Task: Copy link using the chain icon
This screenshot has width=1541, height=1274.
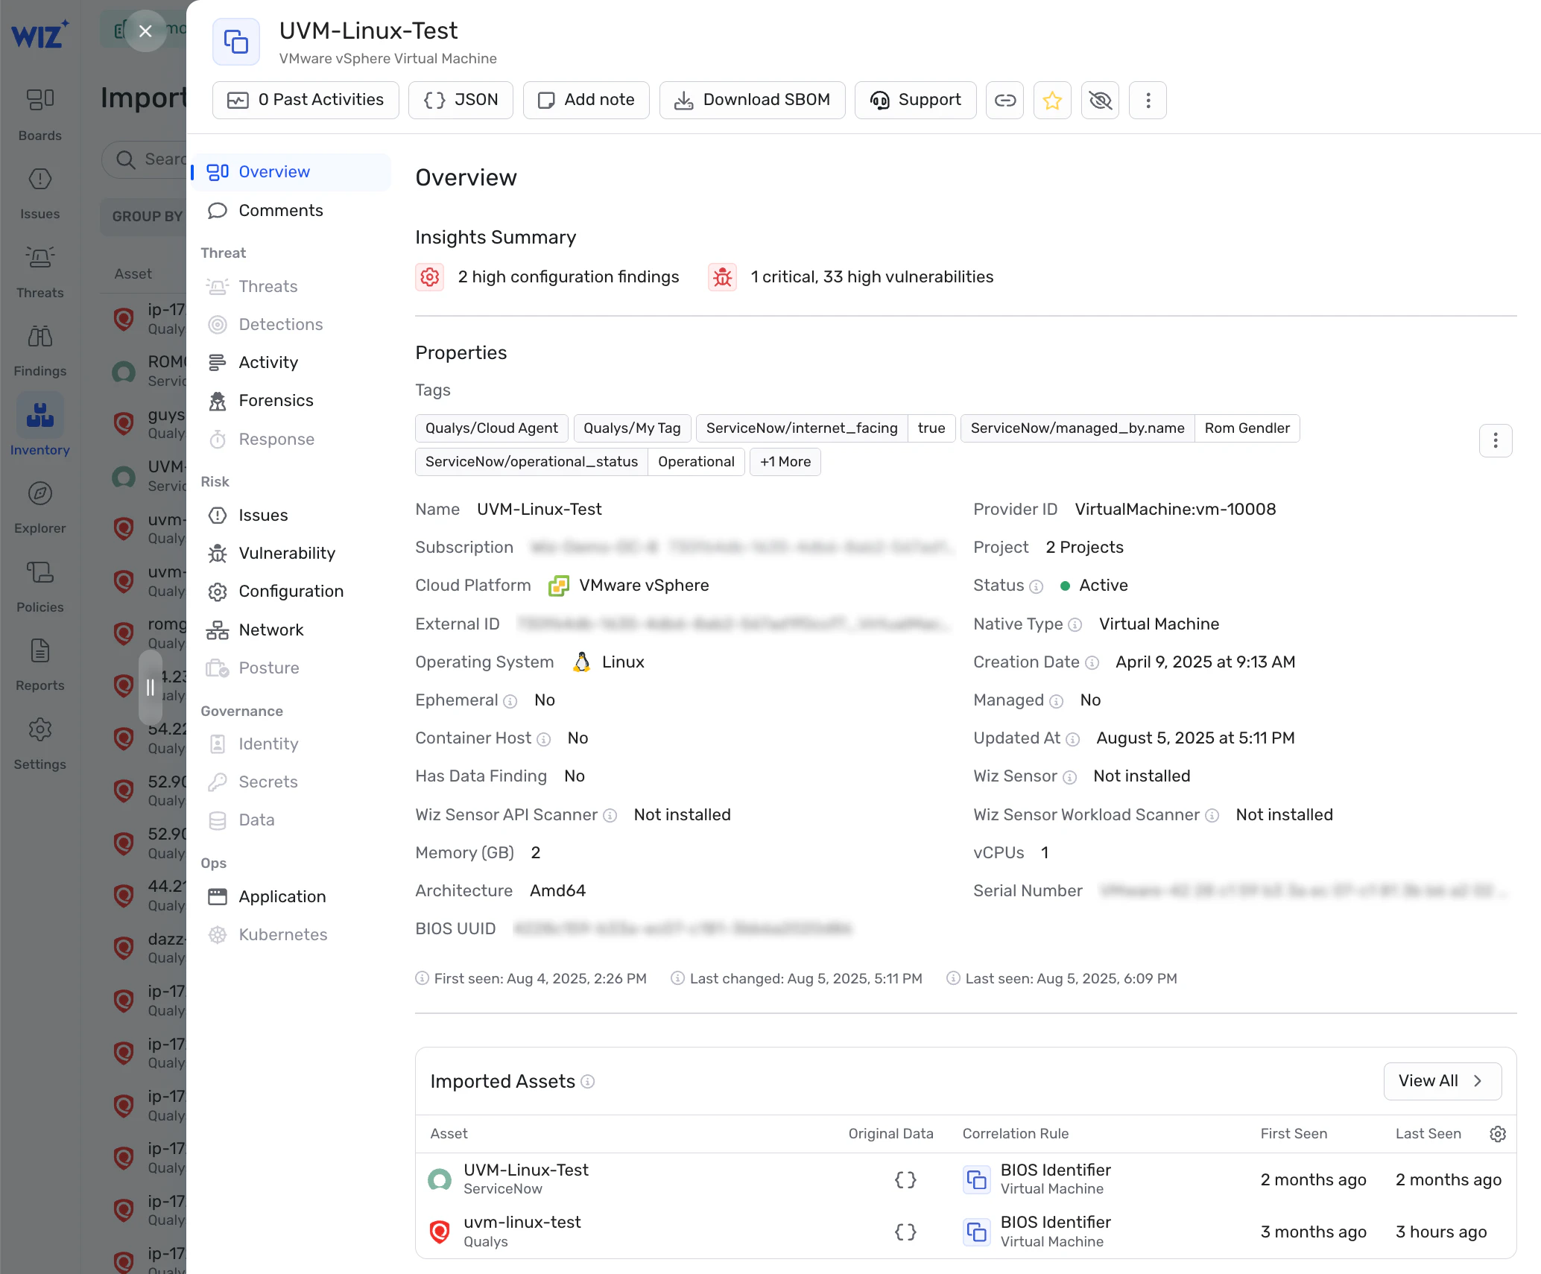Action: tap(1005, 100)
